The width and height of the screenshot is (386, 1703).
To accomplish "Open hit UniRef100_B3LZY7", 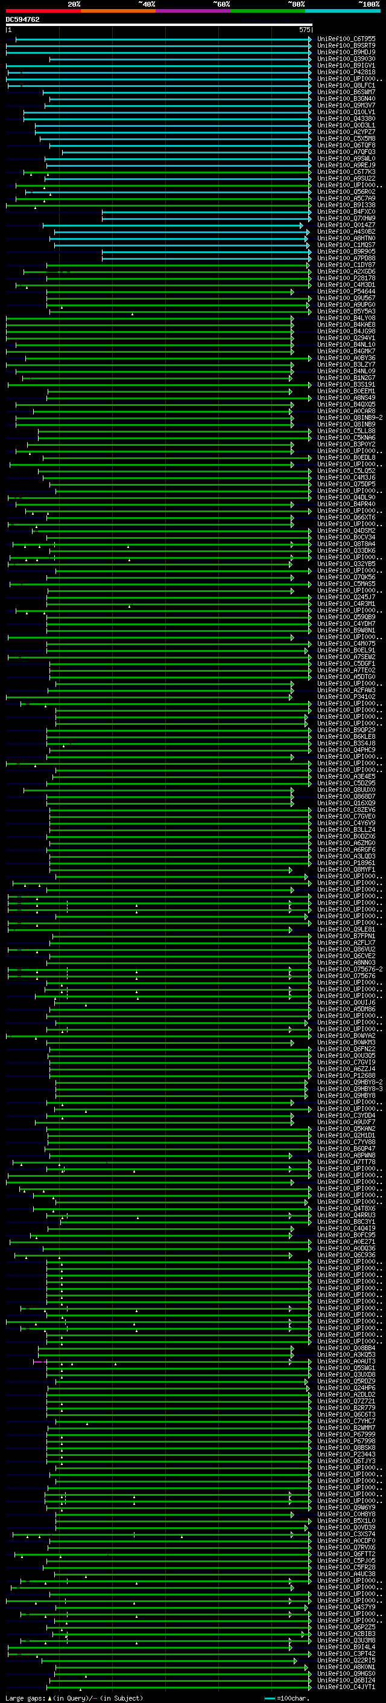I will click(346, 364).
